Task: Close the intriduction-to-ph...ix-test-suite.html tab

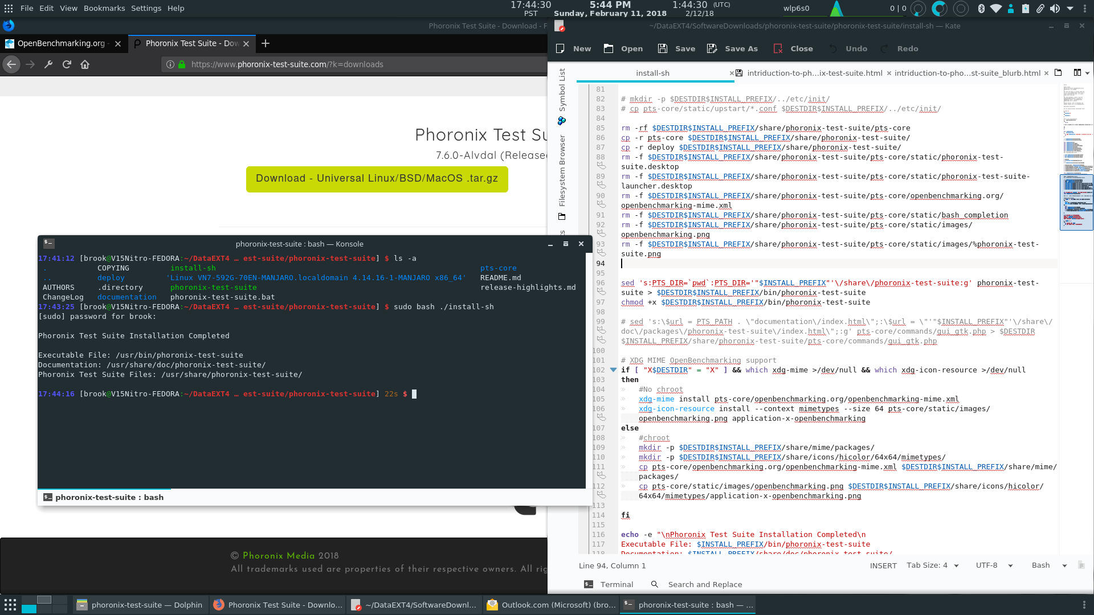Action: click(x=889, y=73)
